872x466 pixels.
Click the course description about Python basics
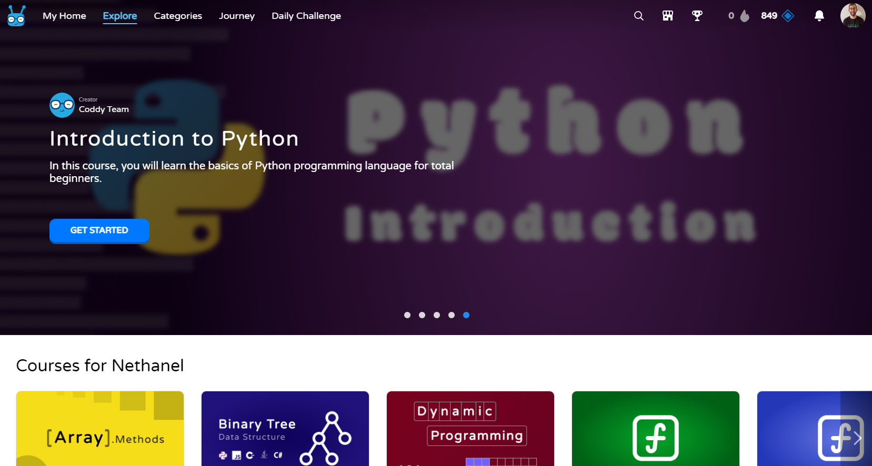[252, 172]
